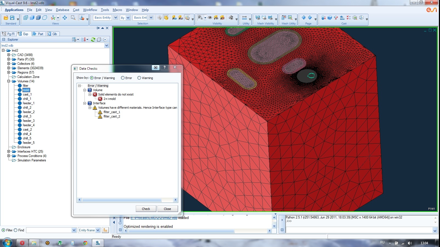The height and width of the screenshot is (247, 440).
Task: Select the Error radio button
Action: coord(123,78)
